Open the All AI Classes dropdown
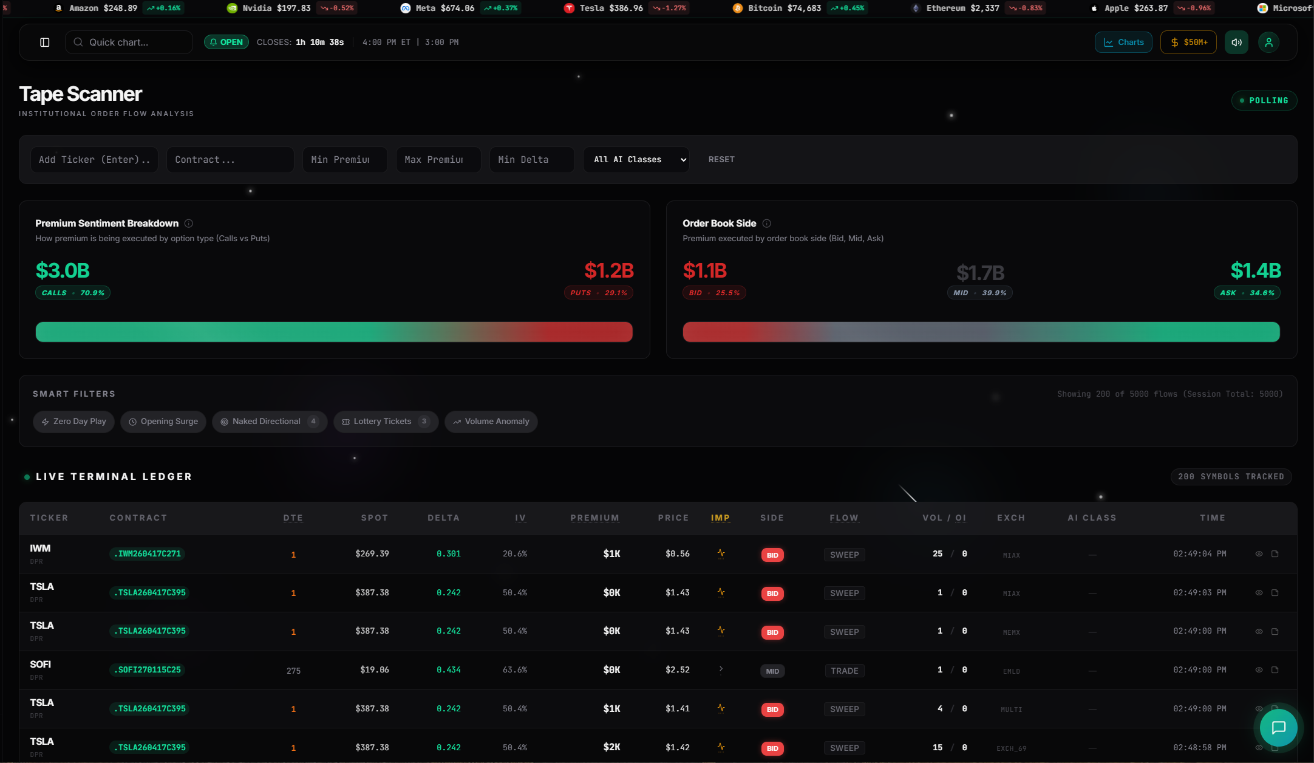This screenshot has height=763, width=1314. (636, 159)
